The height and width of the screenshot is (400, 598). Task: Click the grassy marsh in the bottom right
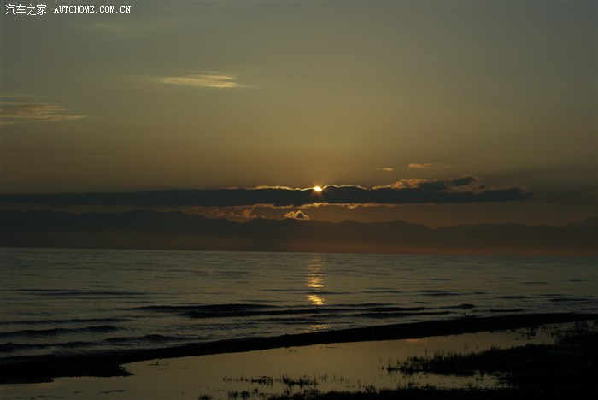[513, 363]
